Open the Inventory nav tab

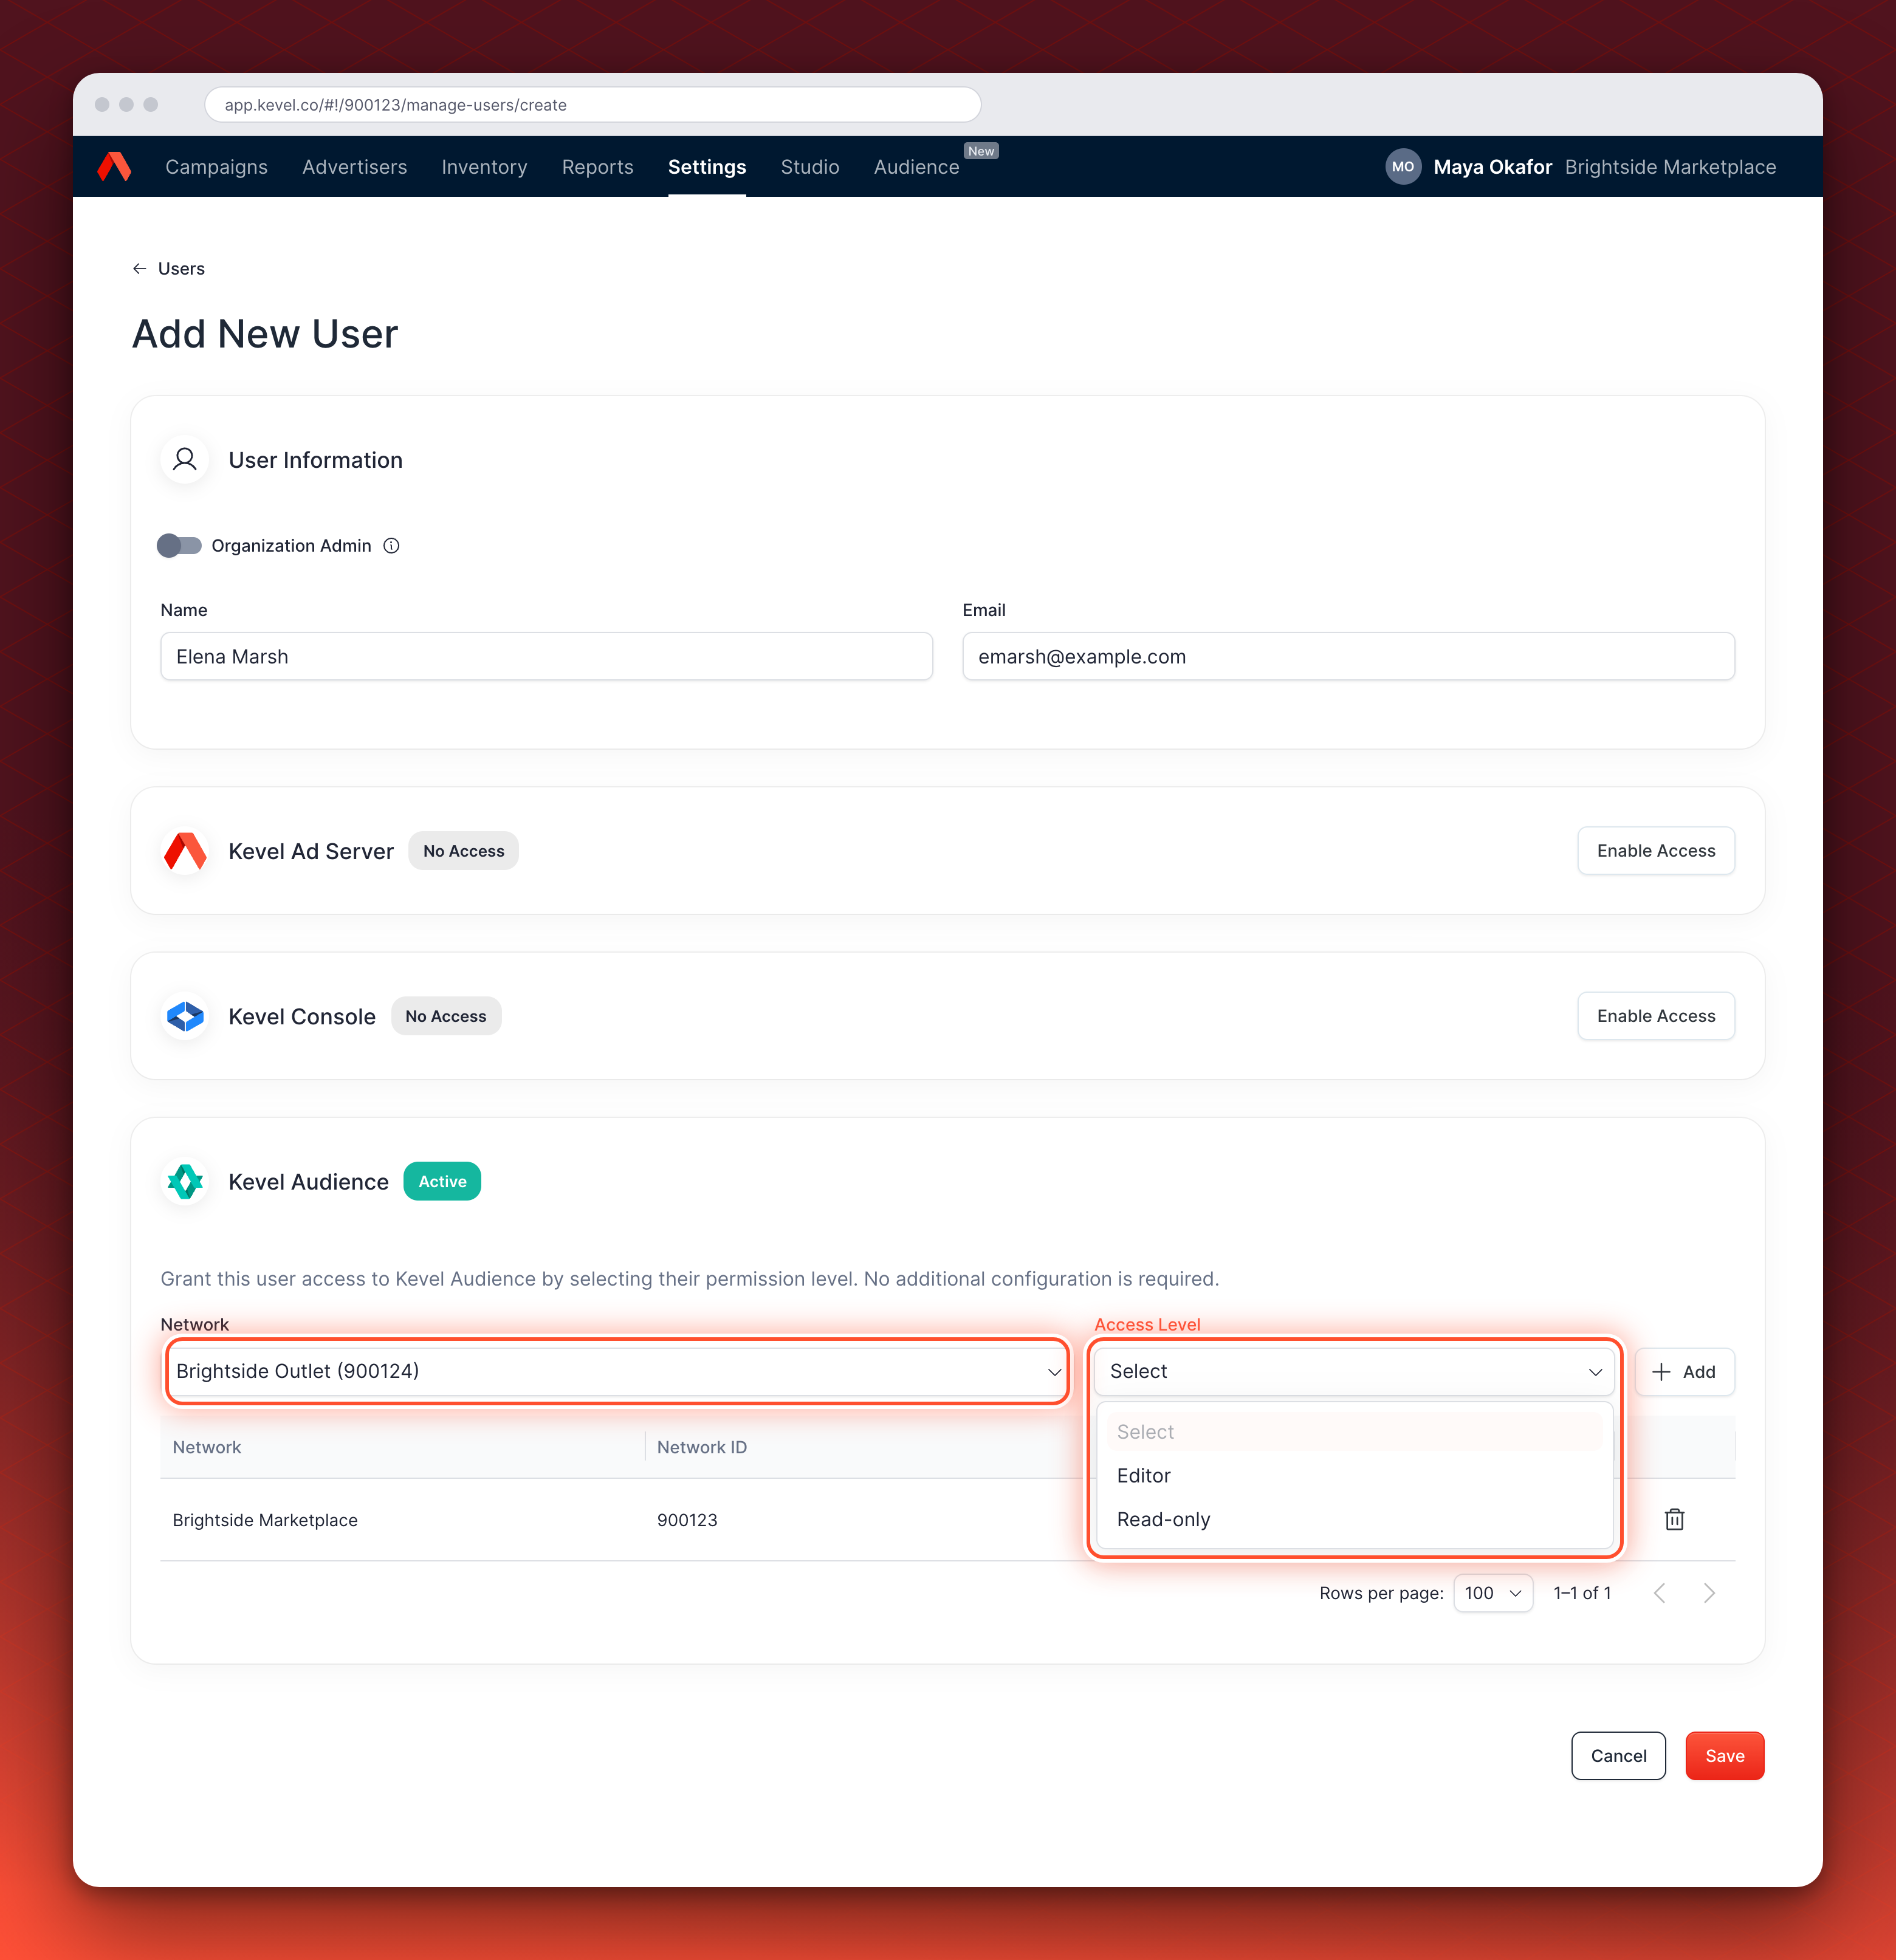coord(484,167)
